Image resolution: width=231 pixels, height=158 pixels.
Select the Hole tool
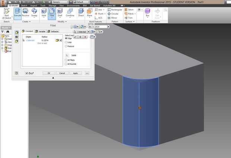[44, 13]
